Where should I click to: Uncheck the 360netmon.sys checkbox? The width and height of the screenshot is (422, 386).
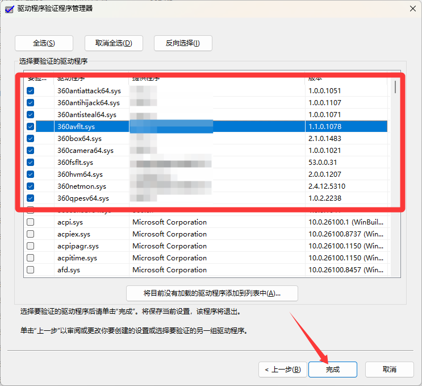click(x=31, y=186)
